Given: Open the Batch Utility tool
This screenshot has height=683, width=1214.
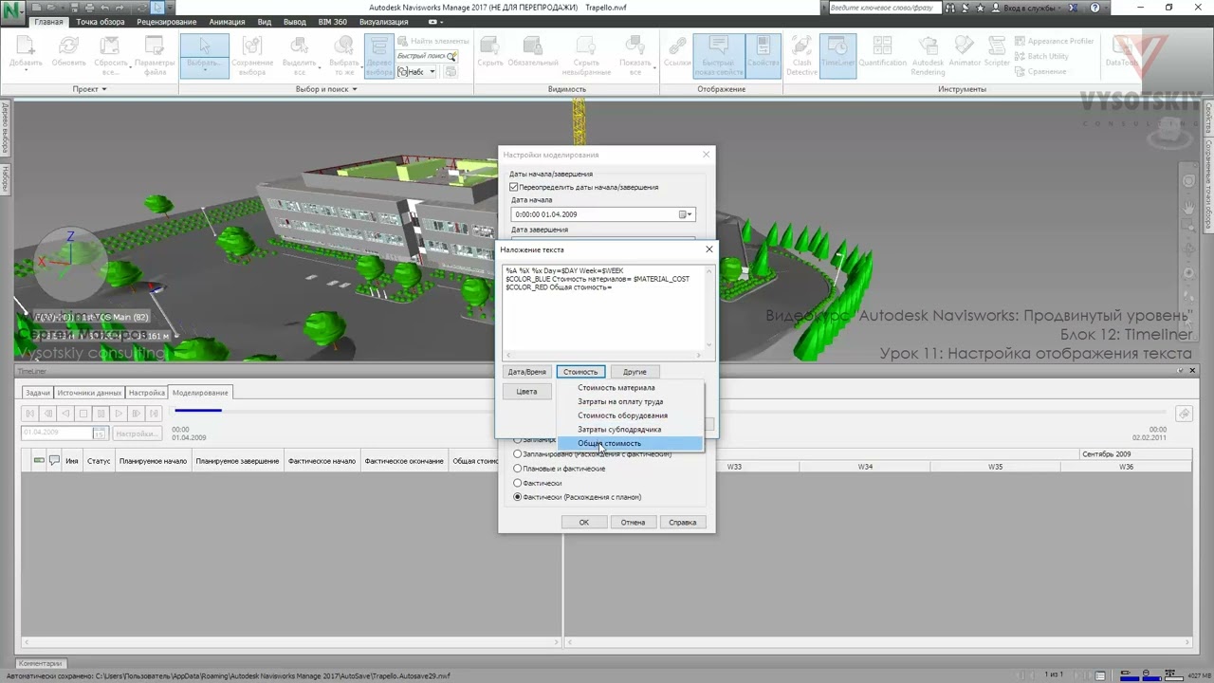Looking at the screenshot, I should coord(1041,56).
